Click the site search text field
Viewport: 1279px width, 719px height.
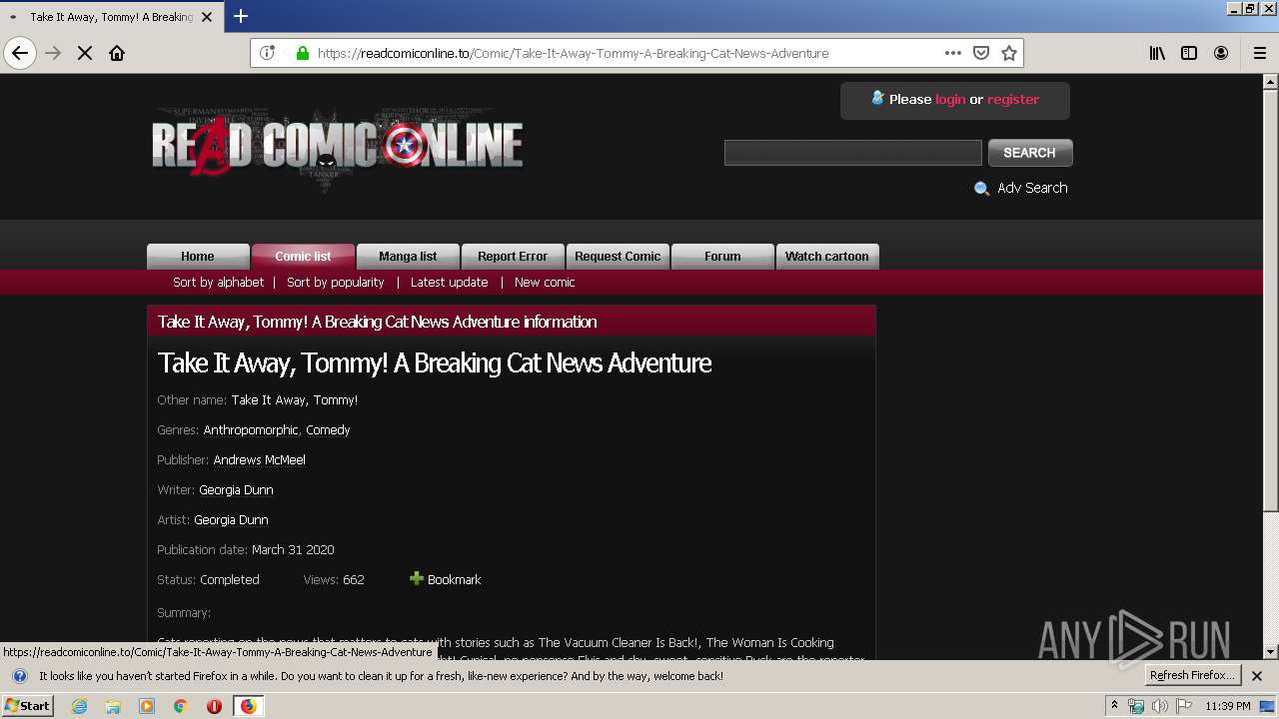(x=853, y=153)
